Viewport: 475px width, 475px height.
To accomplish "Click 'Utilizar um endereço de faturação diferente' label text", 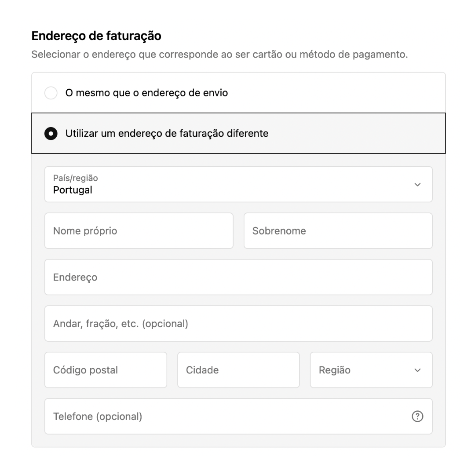I will tap(167, 133).
